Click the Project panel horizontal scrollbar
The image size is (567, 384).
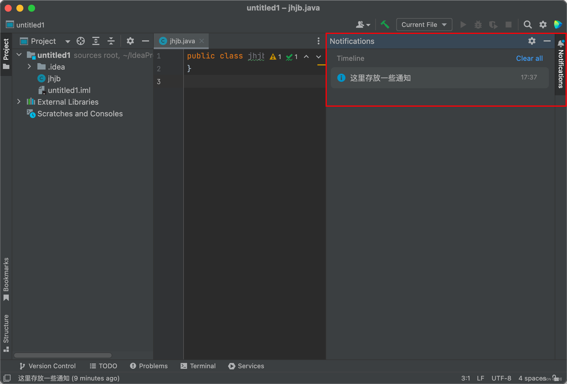(63, 355)
